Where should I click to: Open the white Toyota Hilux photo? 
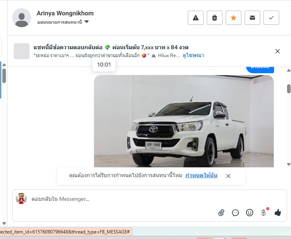pos(183,122)
